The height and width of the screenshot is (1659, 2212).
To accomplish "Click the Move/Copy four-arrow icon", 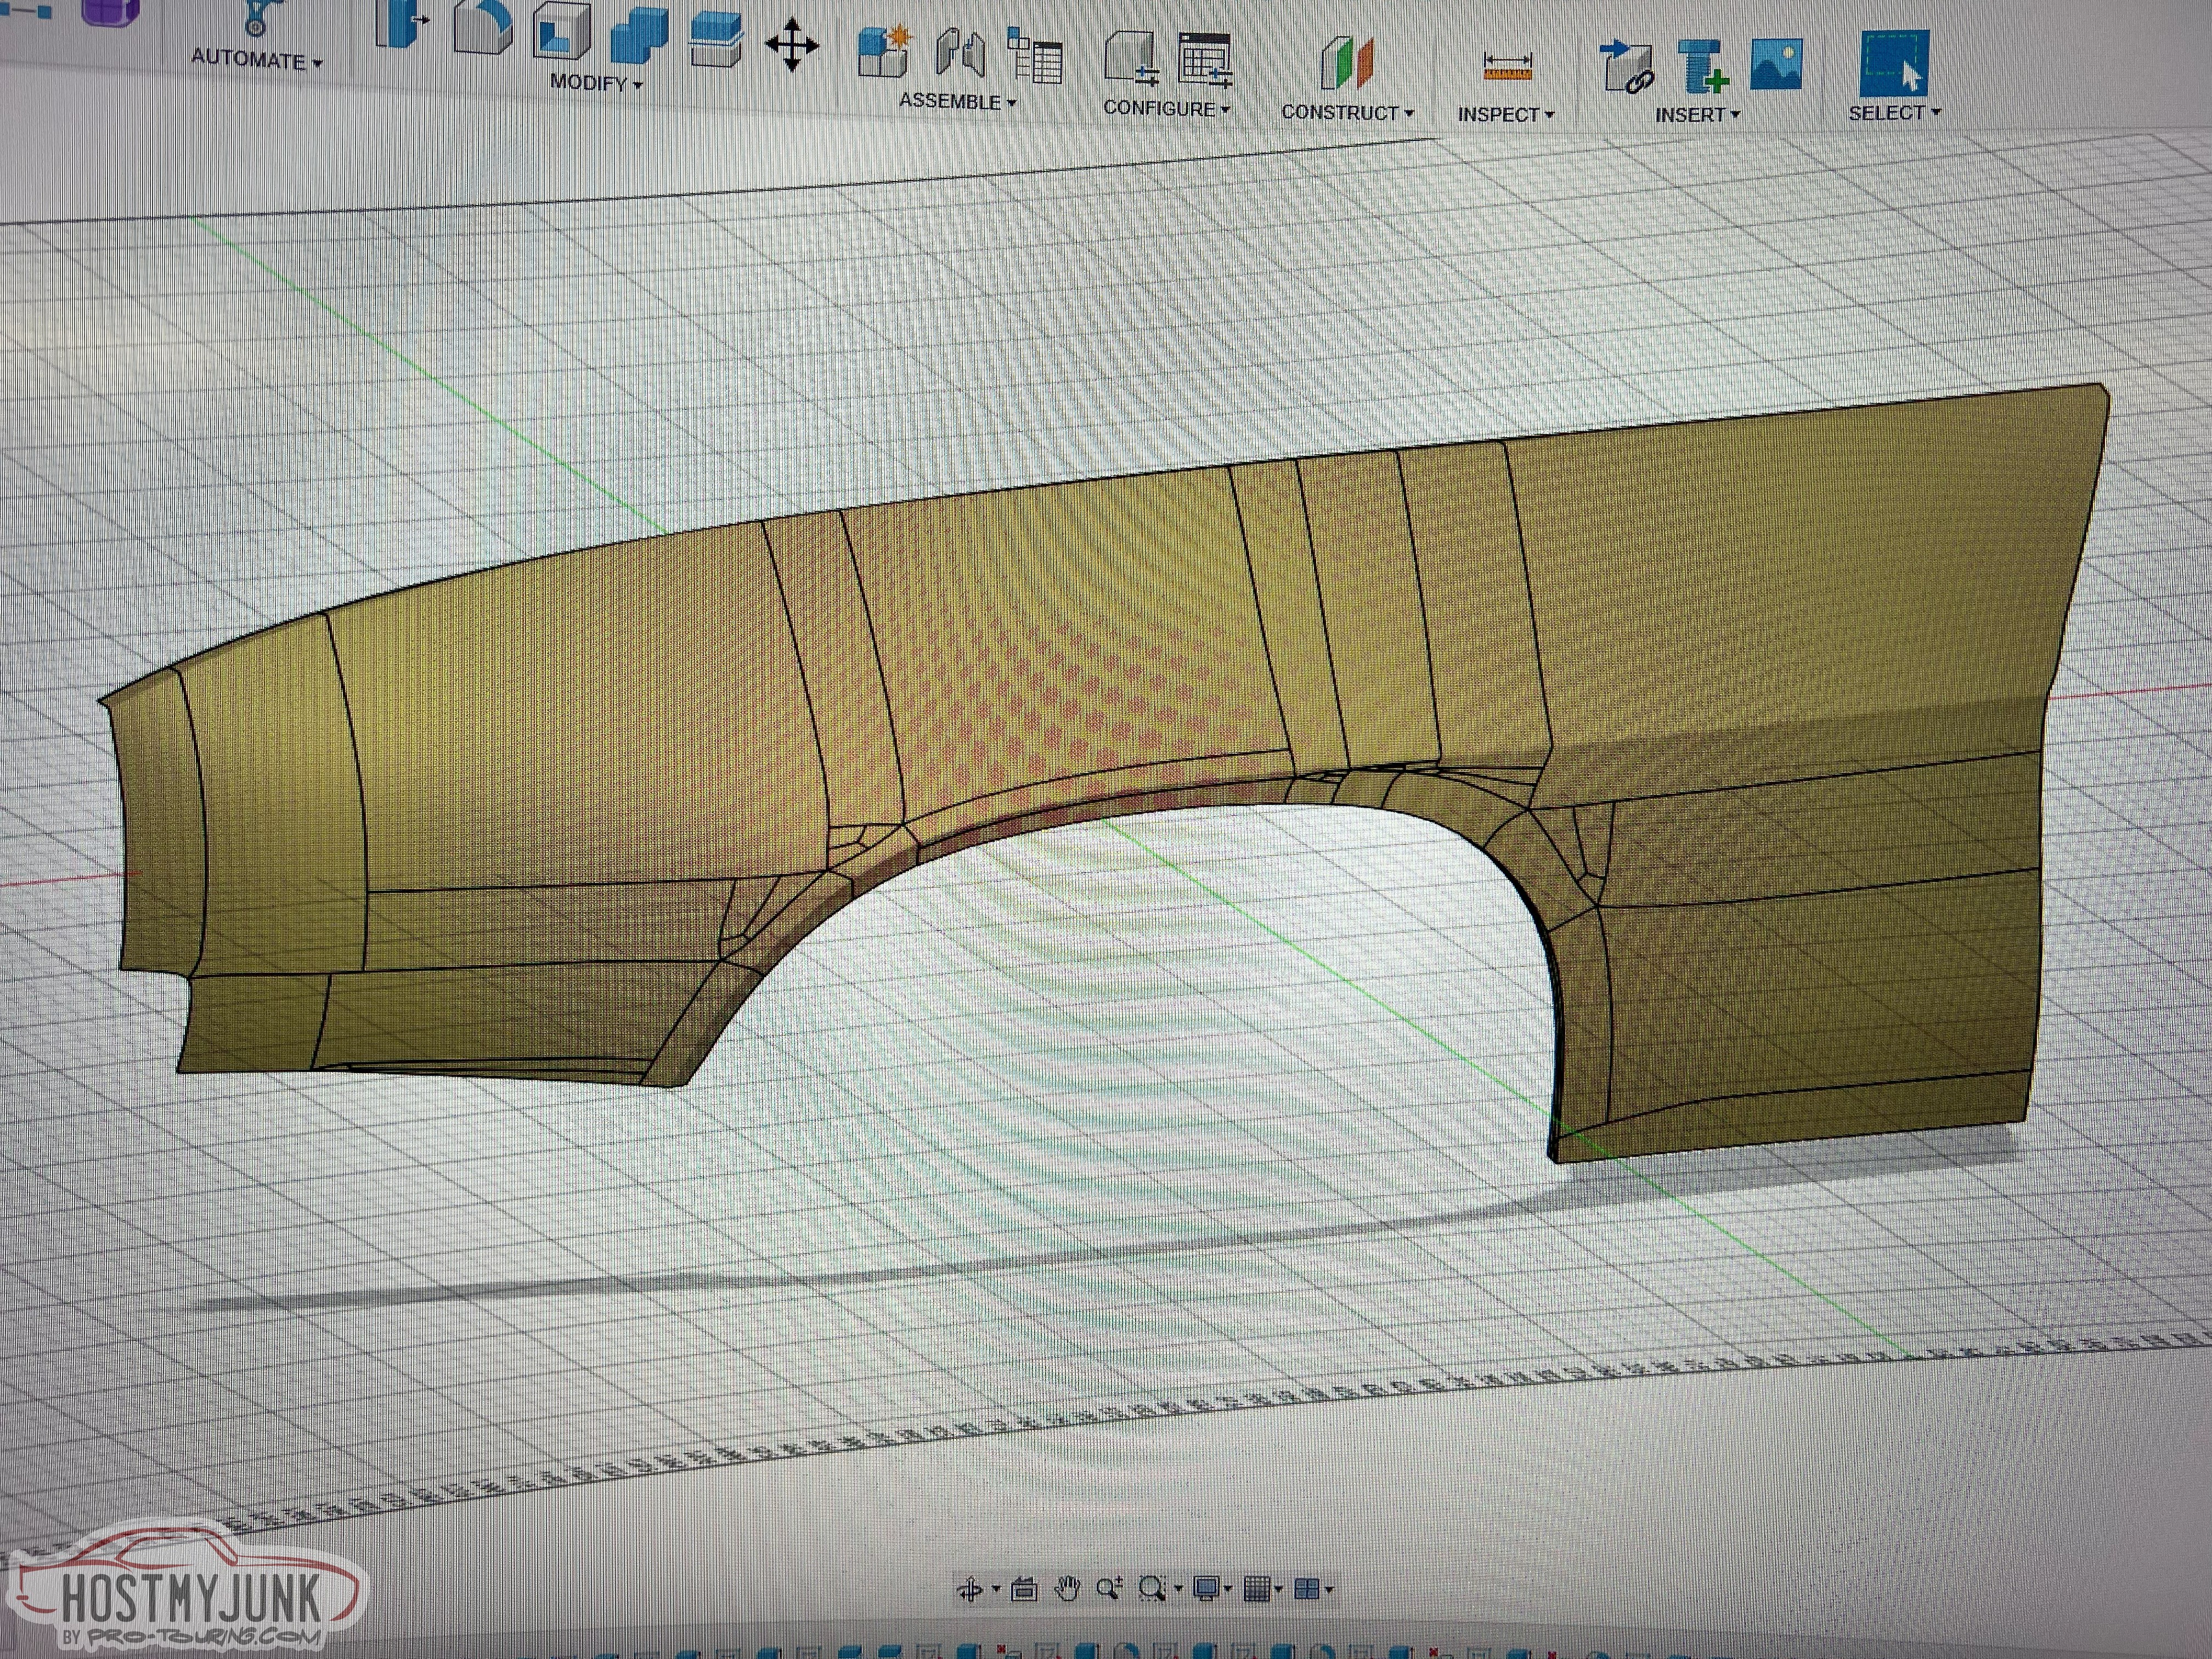I will click(791, 45).
